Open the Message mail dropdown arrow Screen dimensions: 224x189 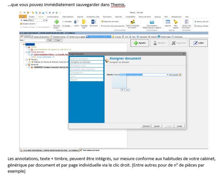click(x=86, y=28)
